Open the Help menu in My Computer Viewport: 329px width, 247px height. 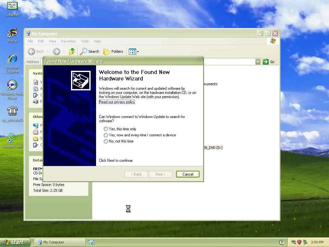pyautogui.click(x=97, y=41)
